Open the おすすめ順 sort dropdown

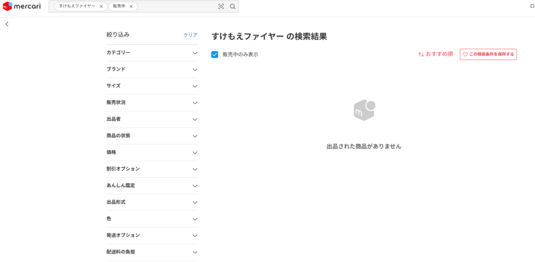point(436,54)
